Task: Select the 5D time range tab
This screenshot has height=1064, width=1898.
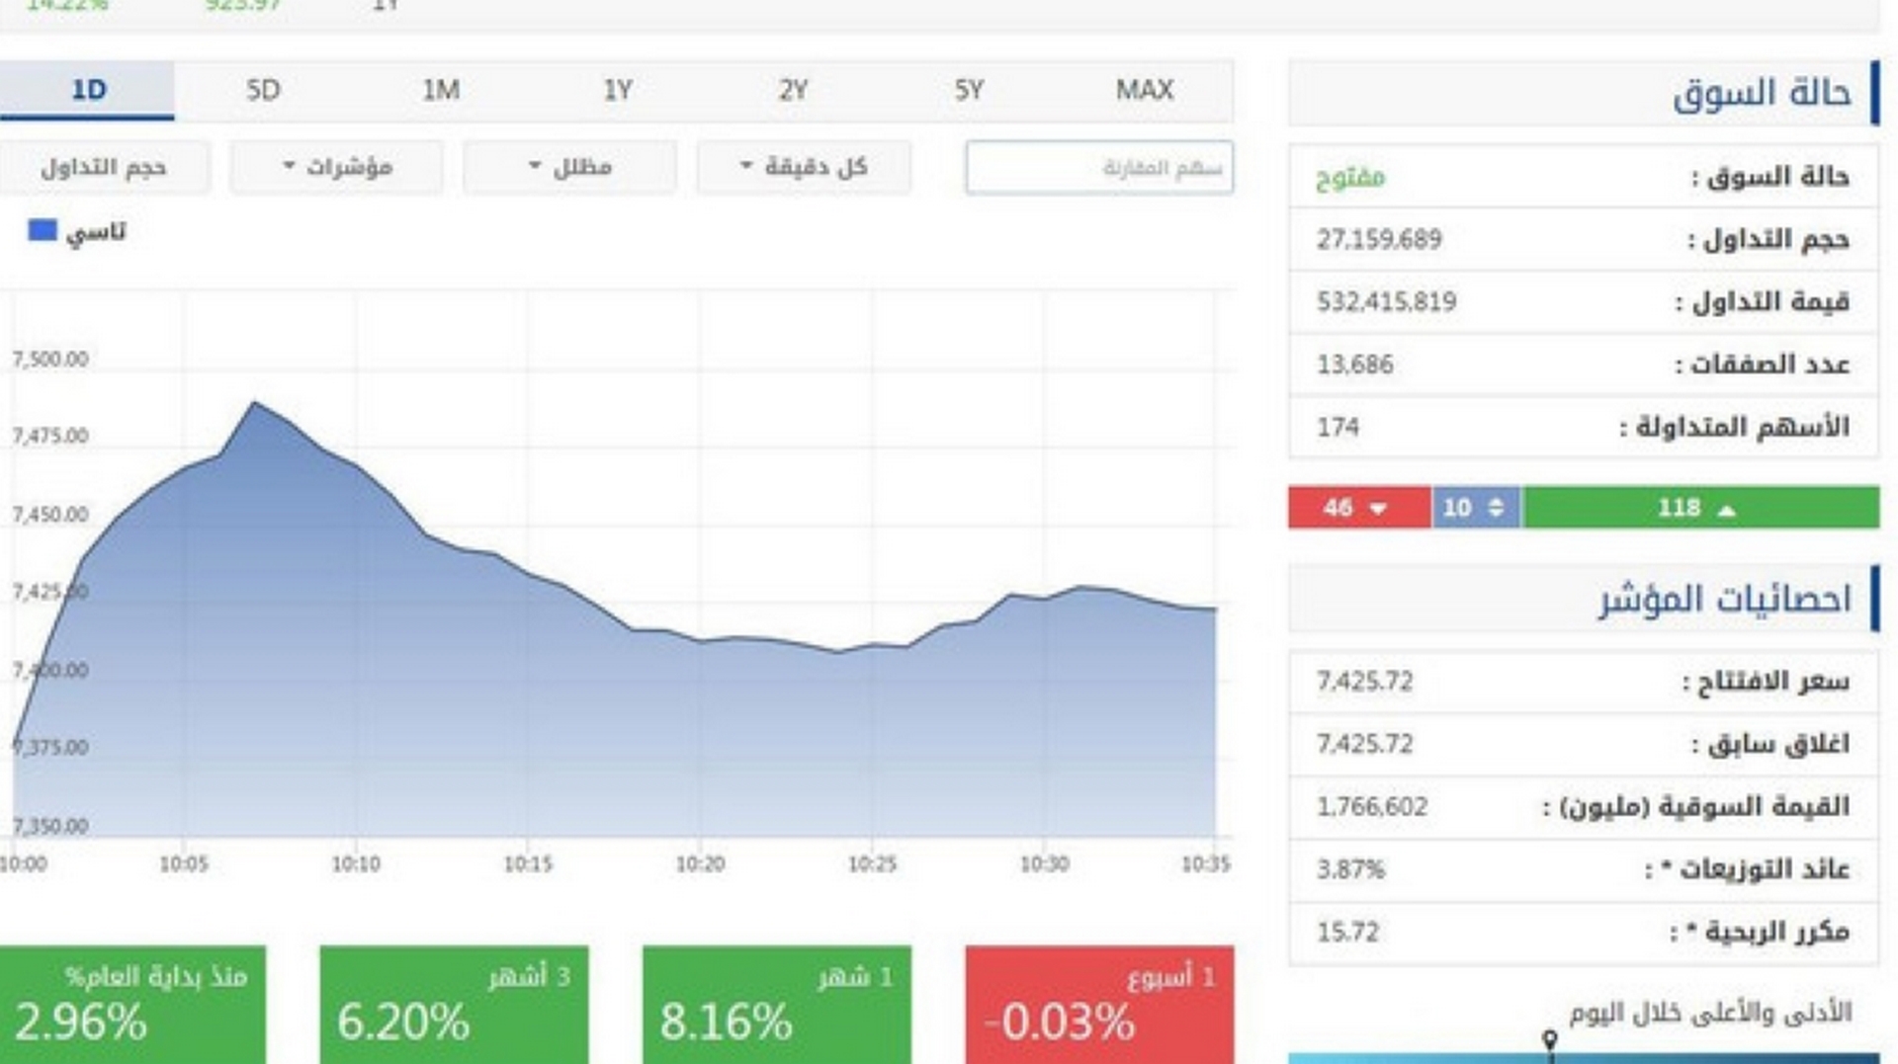Action: coord(263,90)
